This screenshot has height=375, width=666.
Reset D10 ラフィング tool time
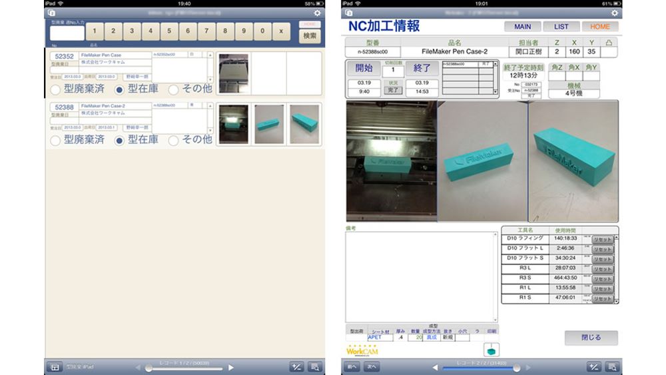[602, 240]
